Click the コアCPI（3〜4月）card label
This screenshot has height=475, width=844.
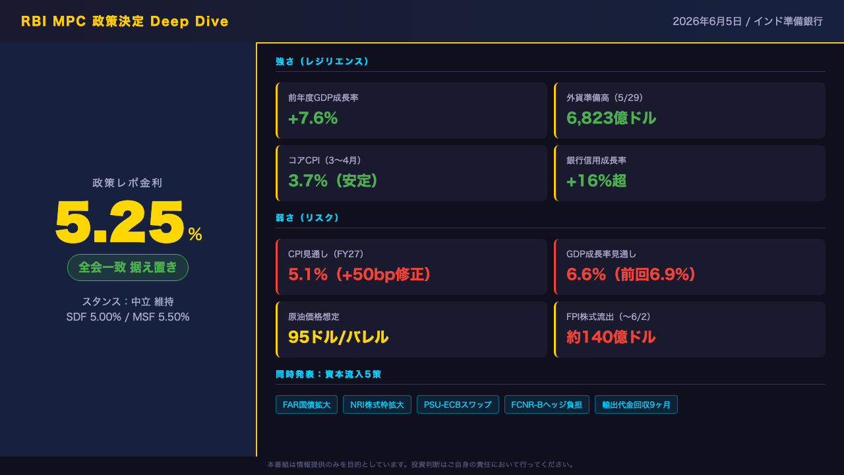(325, 160)
